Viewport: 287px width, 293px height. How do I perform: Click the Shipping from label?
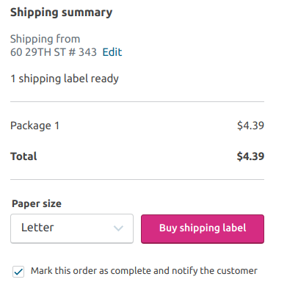(45, 39)
